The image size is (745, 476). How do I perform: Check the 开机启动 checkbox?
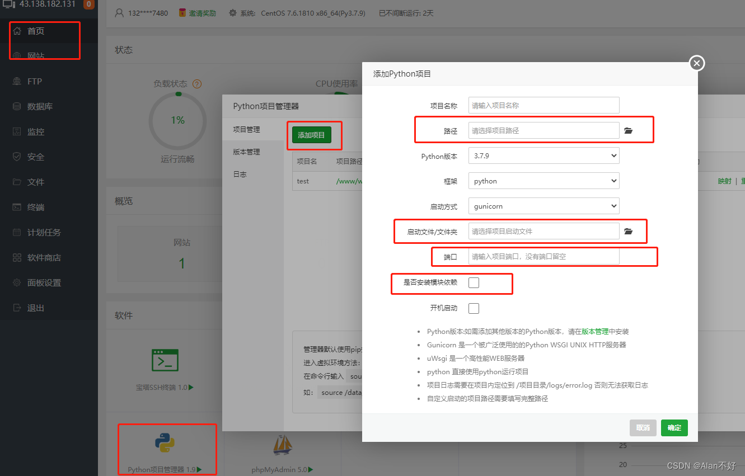[x=474, y=308]
